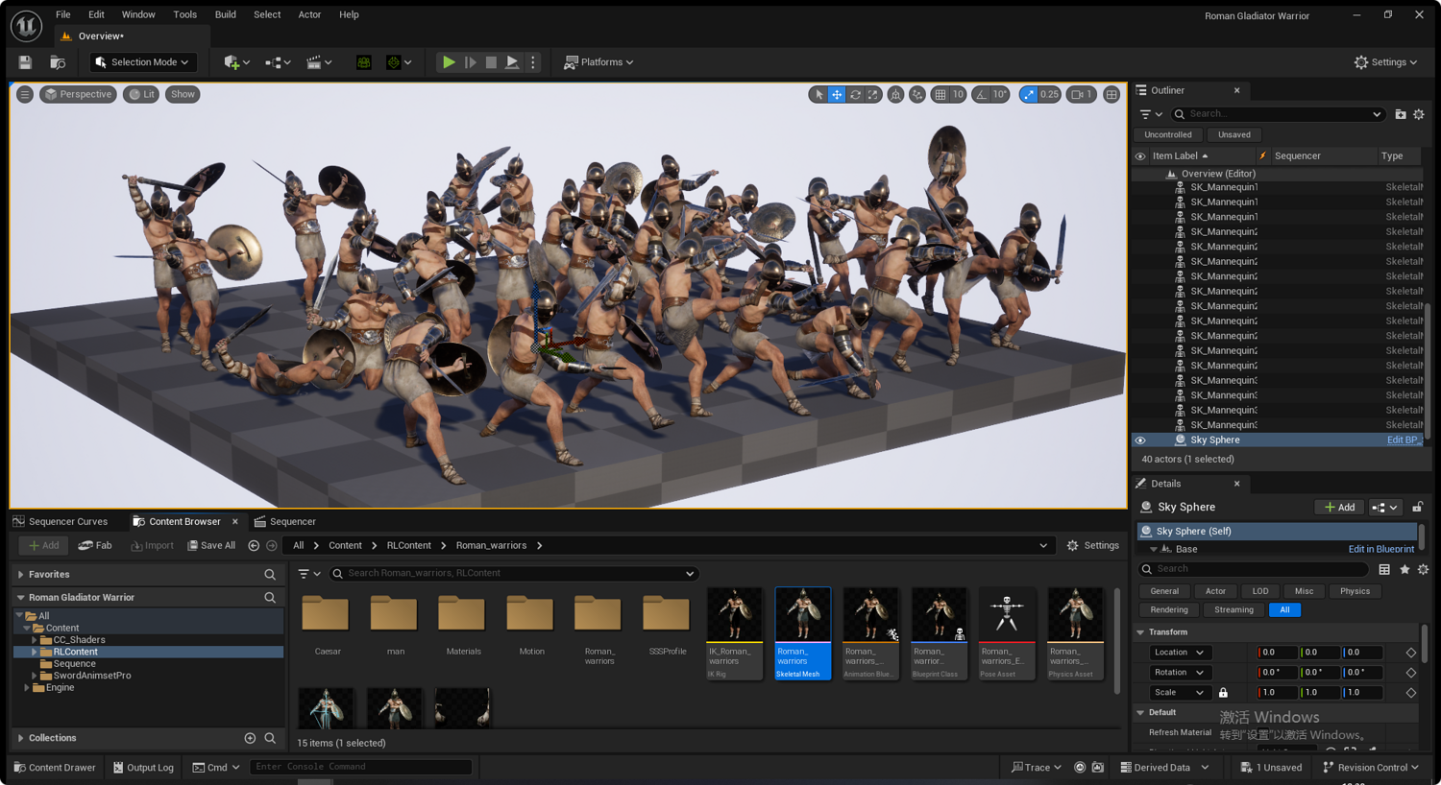
Task: Open the Perspective view mode menu
Action: pos(79,94)
